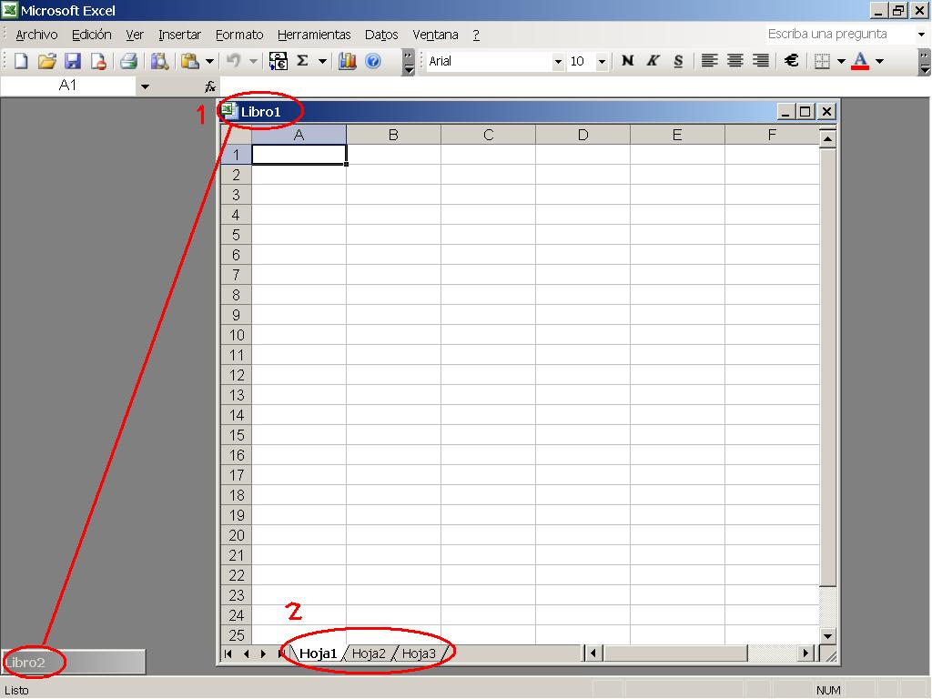Apply the Euro currency style

coord(791,61)
